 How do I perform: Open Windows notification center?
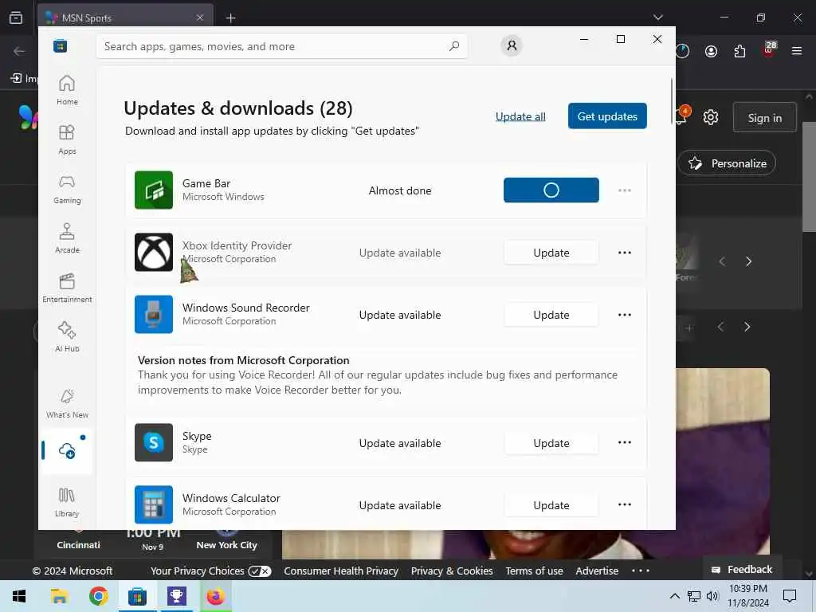790,596
